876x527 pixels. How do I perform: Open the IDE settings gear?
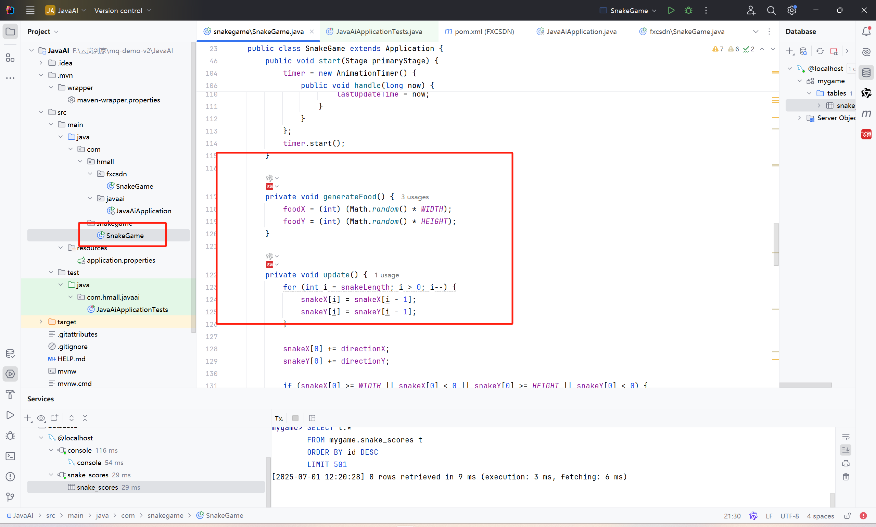pyautogui.click(x=791, y=10)
